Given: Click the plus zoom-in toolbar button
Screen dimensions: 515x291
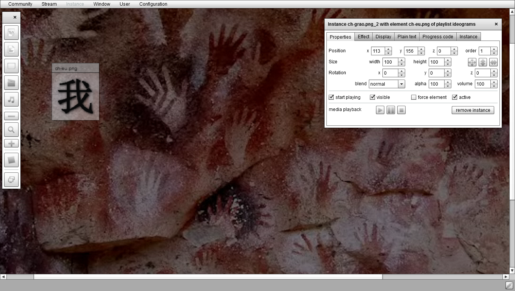Looking at the screenshot, I should pos(11,144).
